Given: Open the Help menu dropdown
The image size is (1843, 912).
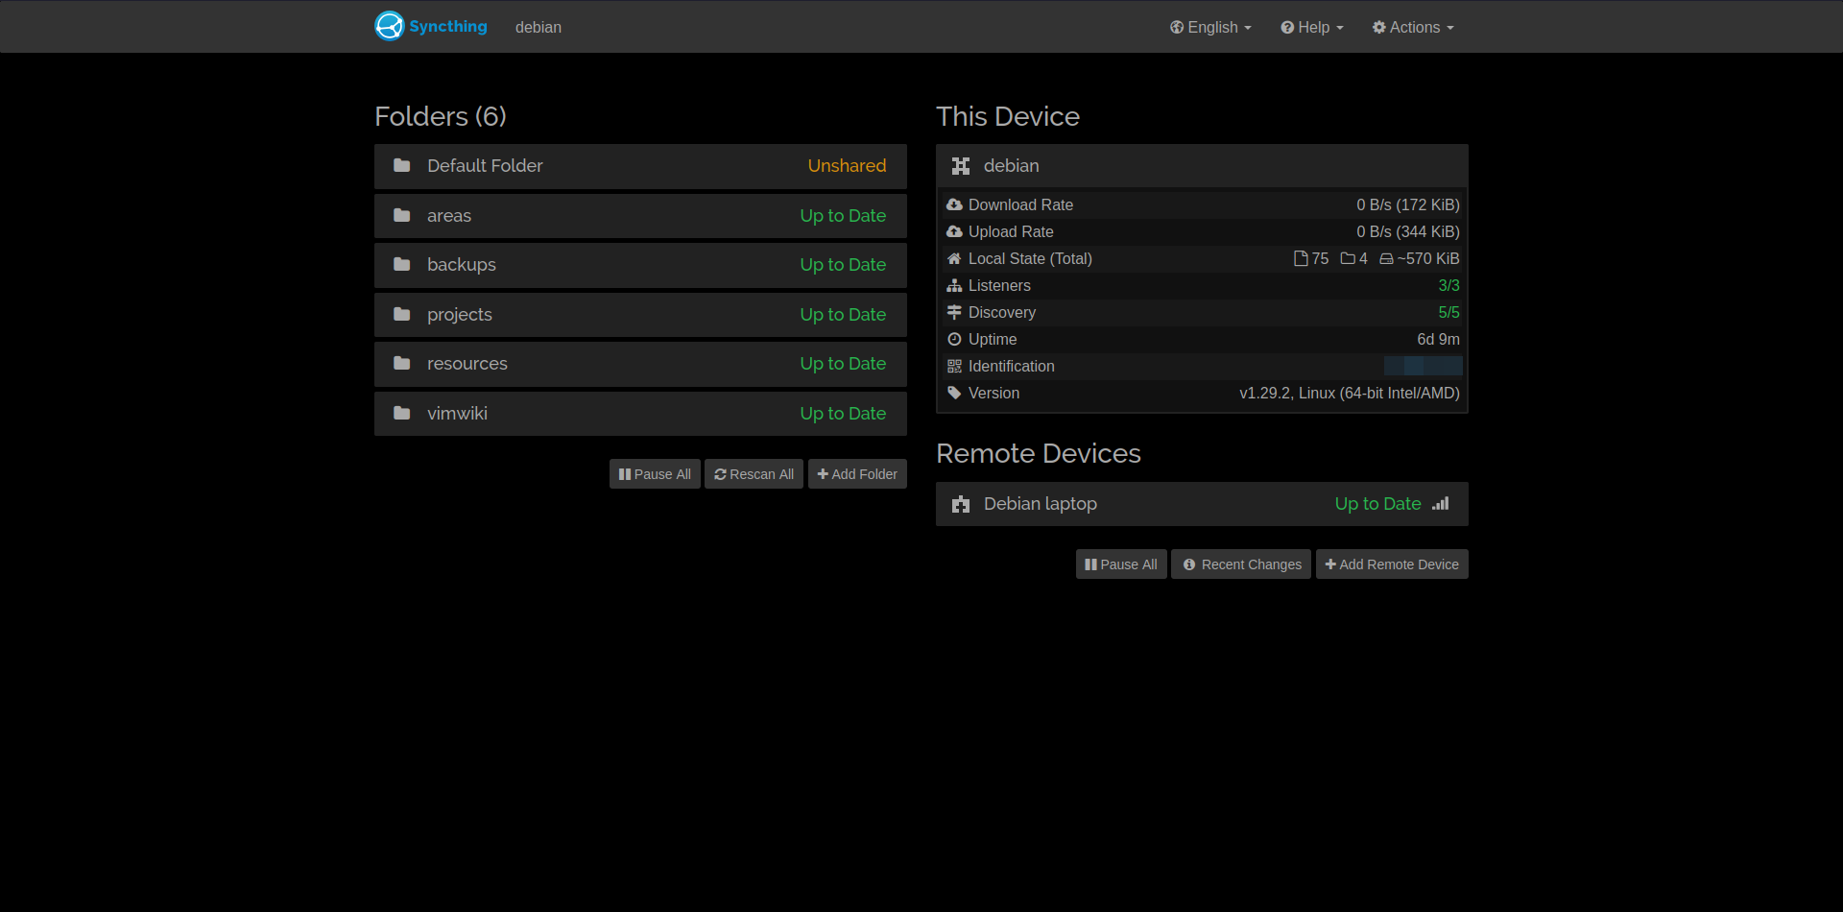Looking at the screenshot, I should [1312, 27].
